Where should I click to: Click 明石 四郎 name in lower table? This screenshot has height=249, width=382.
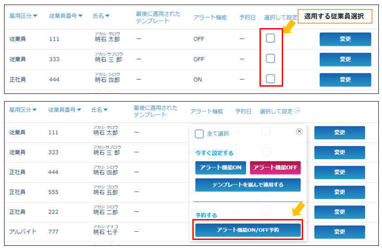(106, 172)
